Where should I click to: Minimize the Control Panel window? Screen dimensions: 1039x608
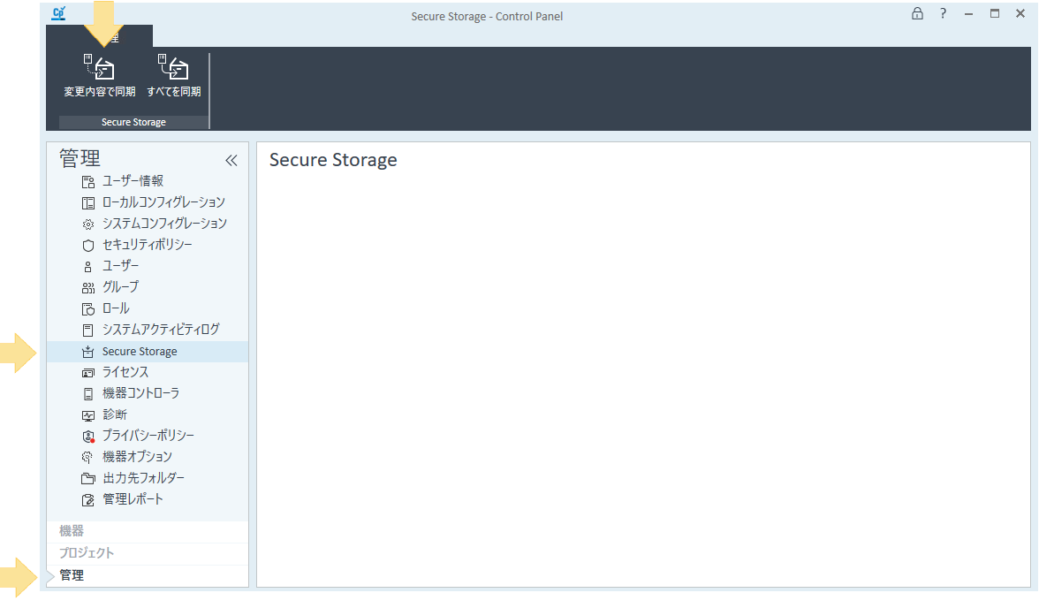click(968, 14)
